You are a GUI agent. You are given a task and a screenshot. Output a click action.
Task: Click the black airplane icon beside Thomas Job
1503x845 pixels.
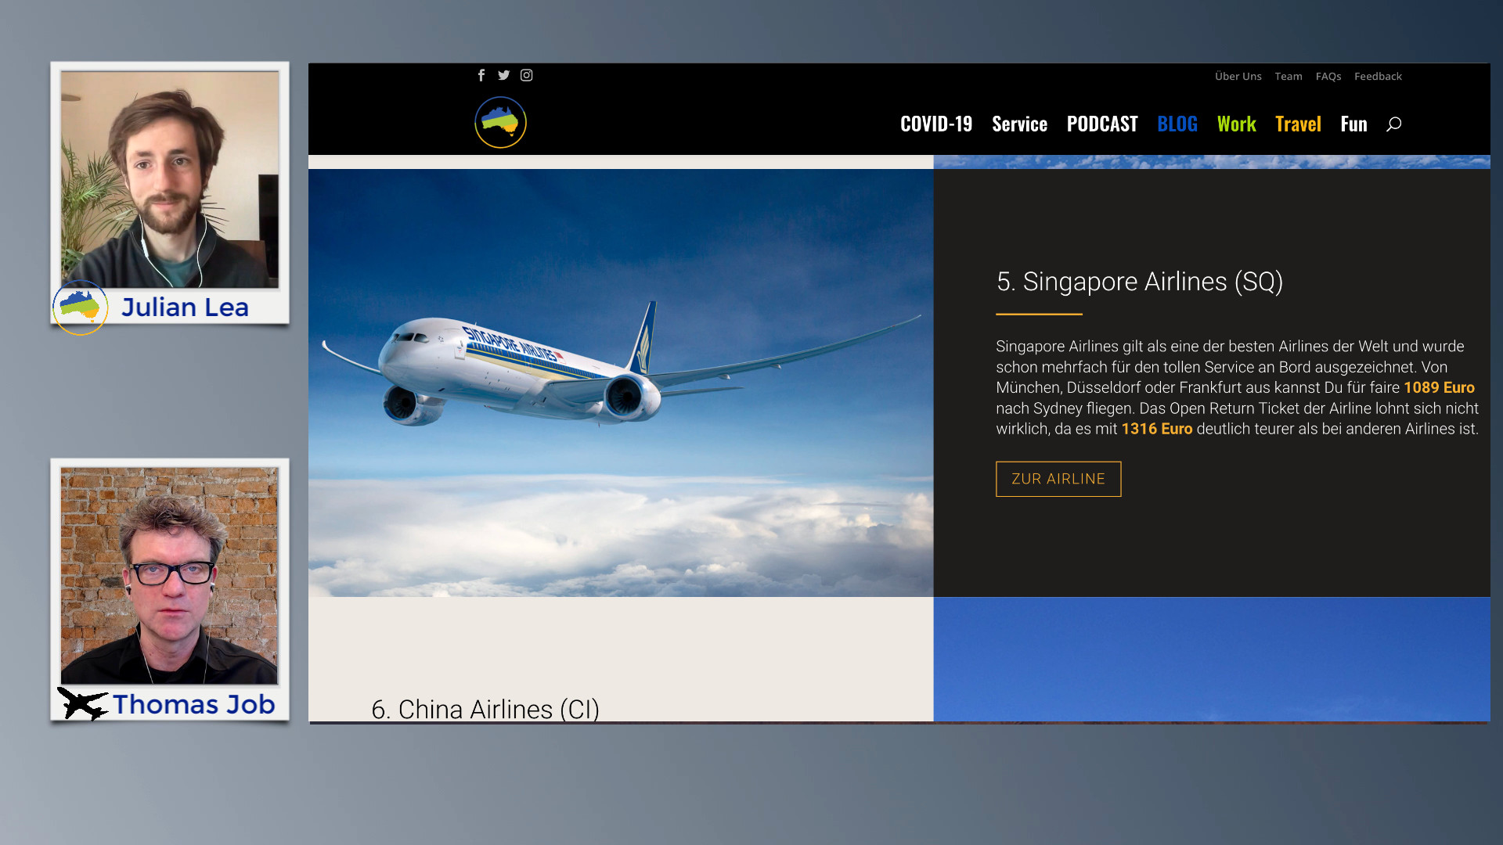click(x=82, y=703)
